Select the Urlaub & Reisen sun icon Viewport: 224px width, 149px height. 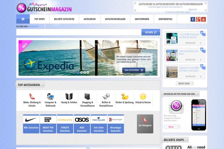[143, 96]
